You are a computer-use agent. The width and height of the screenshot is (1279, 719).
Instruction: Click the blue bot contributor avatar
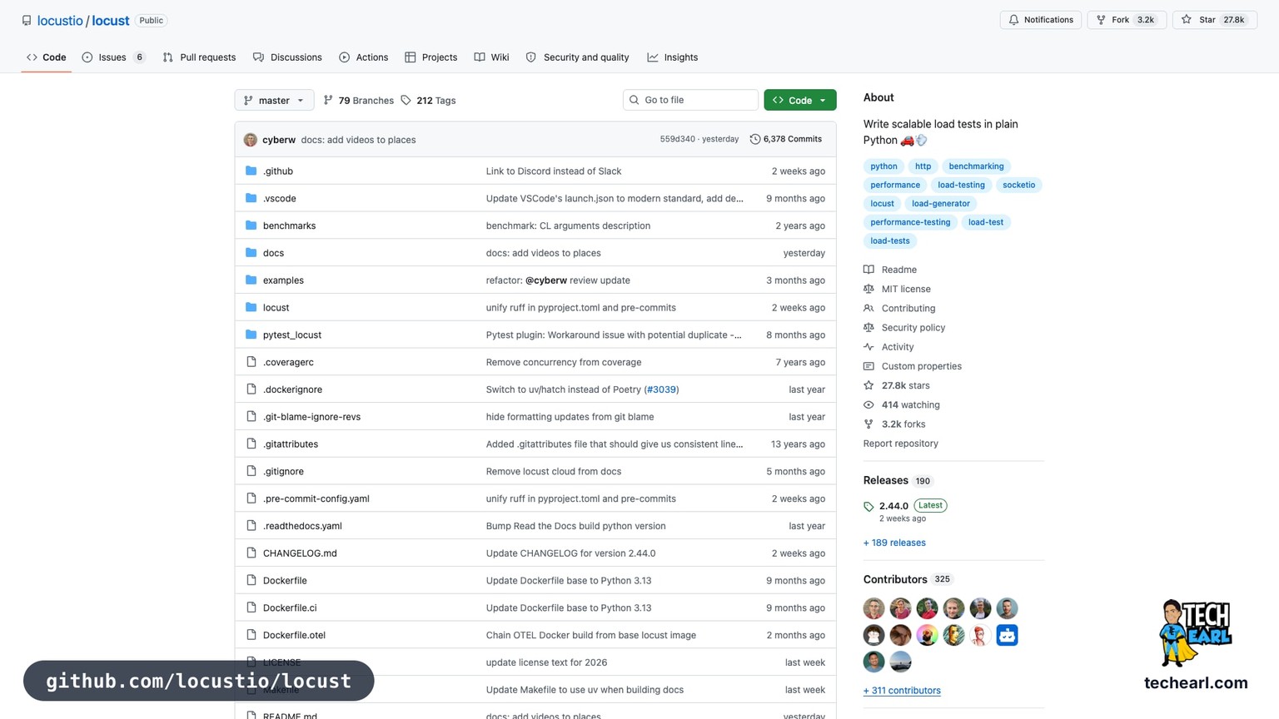click(x=1007, y=635)
